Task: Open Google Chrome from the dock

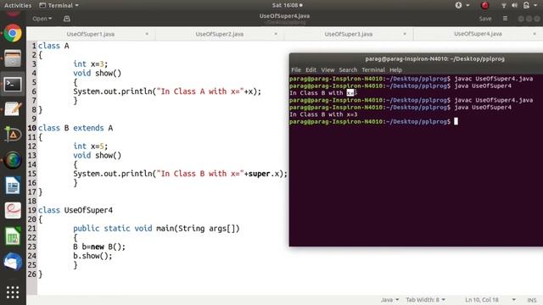Action: click(13, 33)
